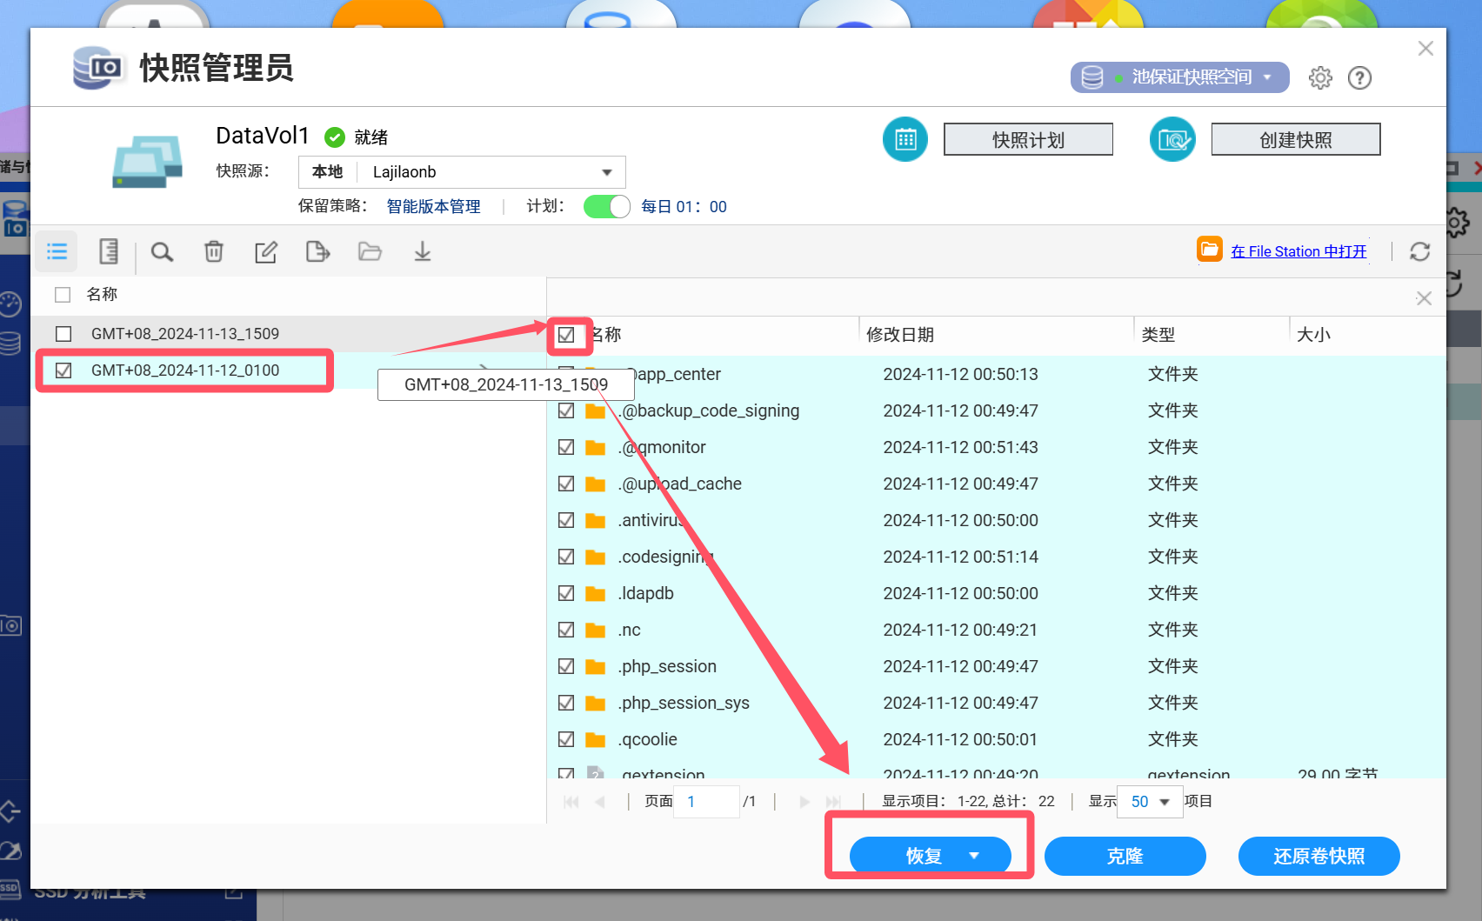The height and width of the screenshot is (921, 1482).
Task: Check the GMT+08_2024-11-13_1509 snapshot checkbox
Action: [x=63, y=334]
